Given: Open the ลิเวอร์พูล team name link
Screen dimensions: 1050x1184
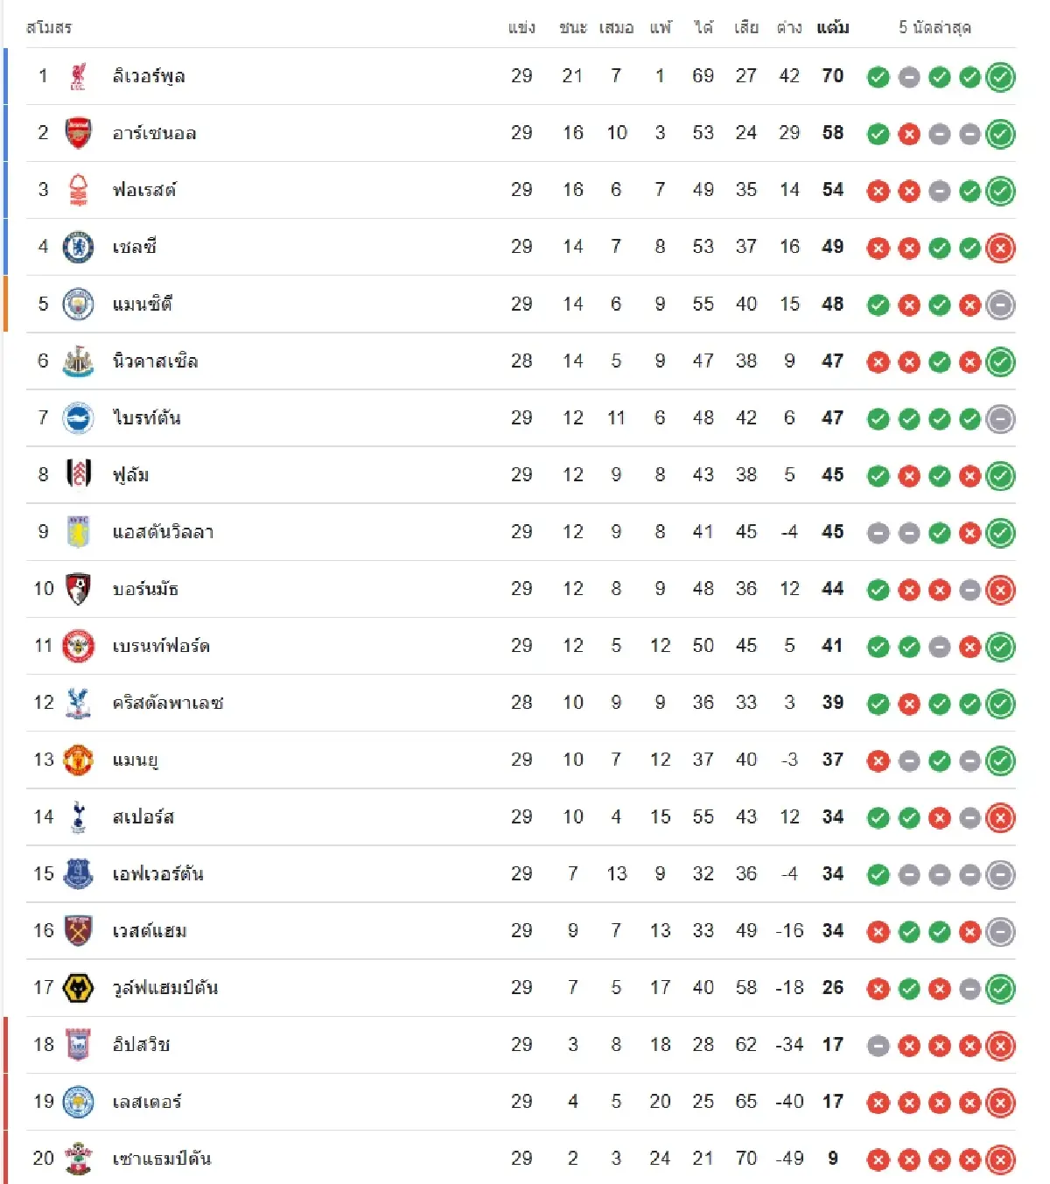Looking at the screenshot, I should click(x=149, y=76).
